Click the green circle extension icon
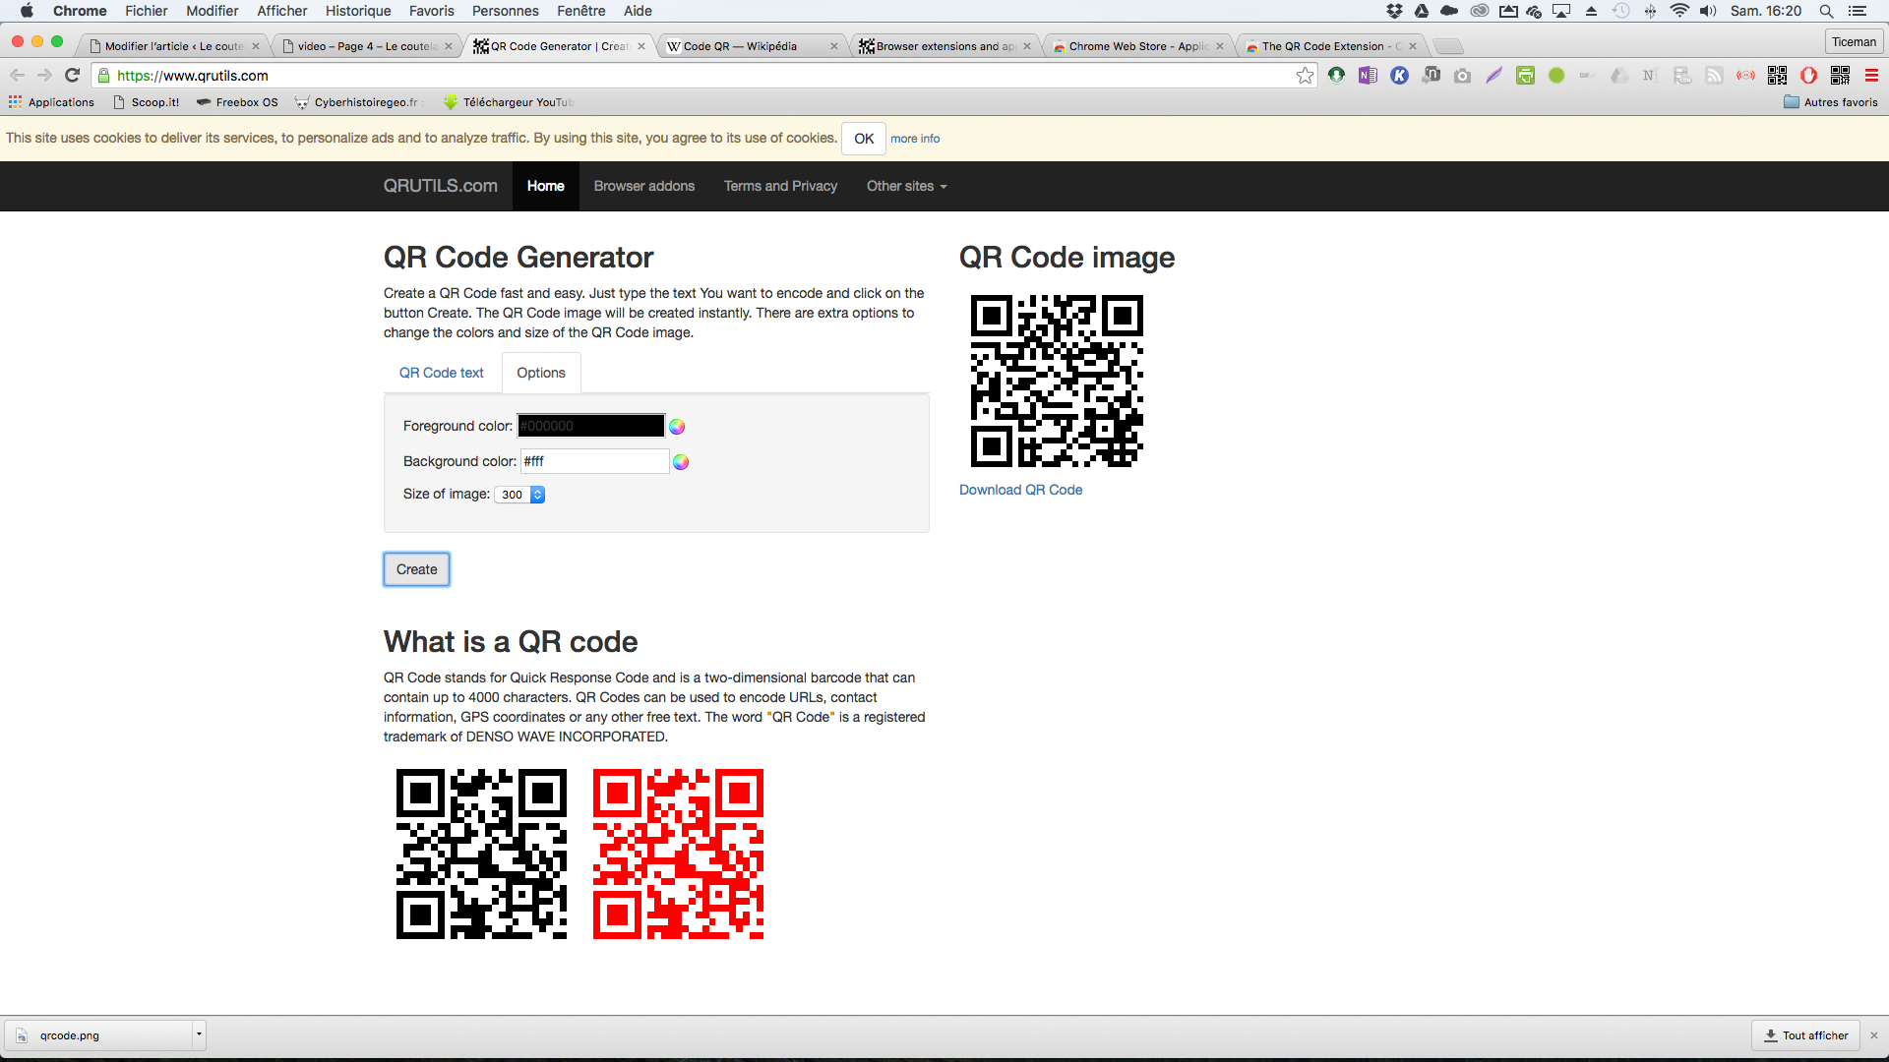 [1556, 76]
